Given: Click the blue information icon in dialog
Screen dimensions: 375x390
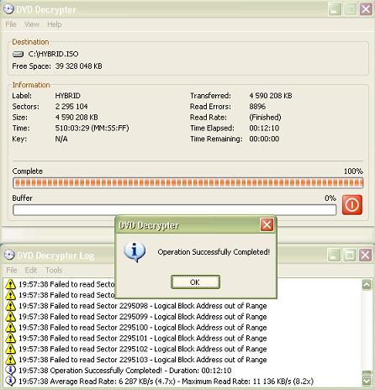Looking at the screenshot, I should coord(135,252).
